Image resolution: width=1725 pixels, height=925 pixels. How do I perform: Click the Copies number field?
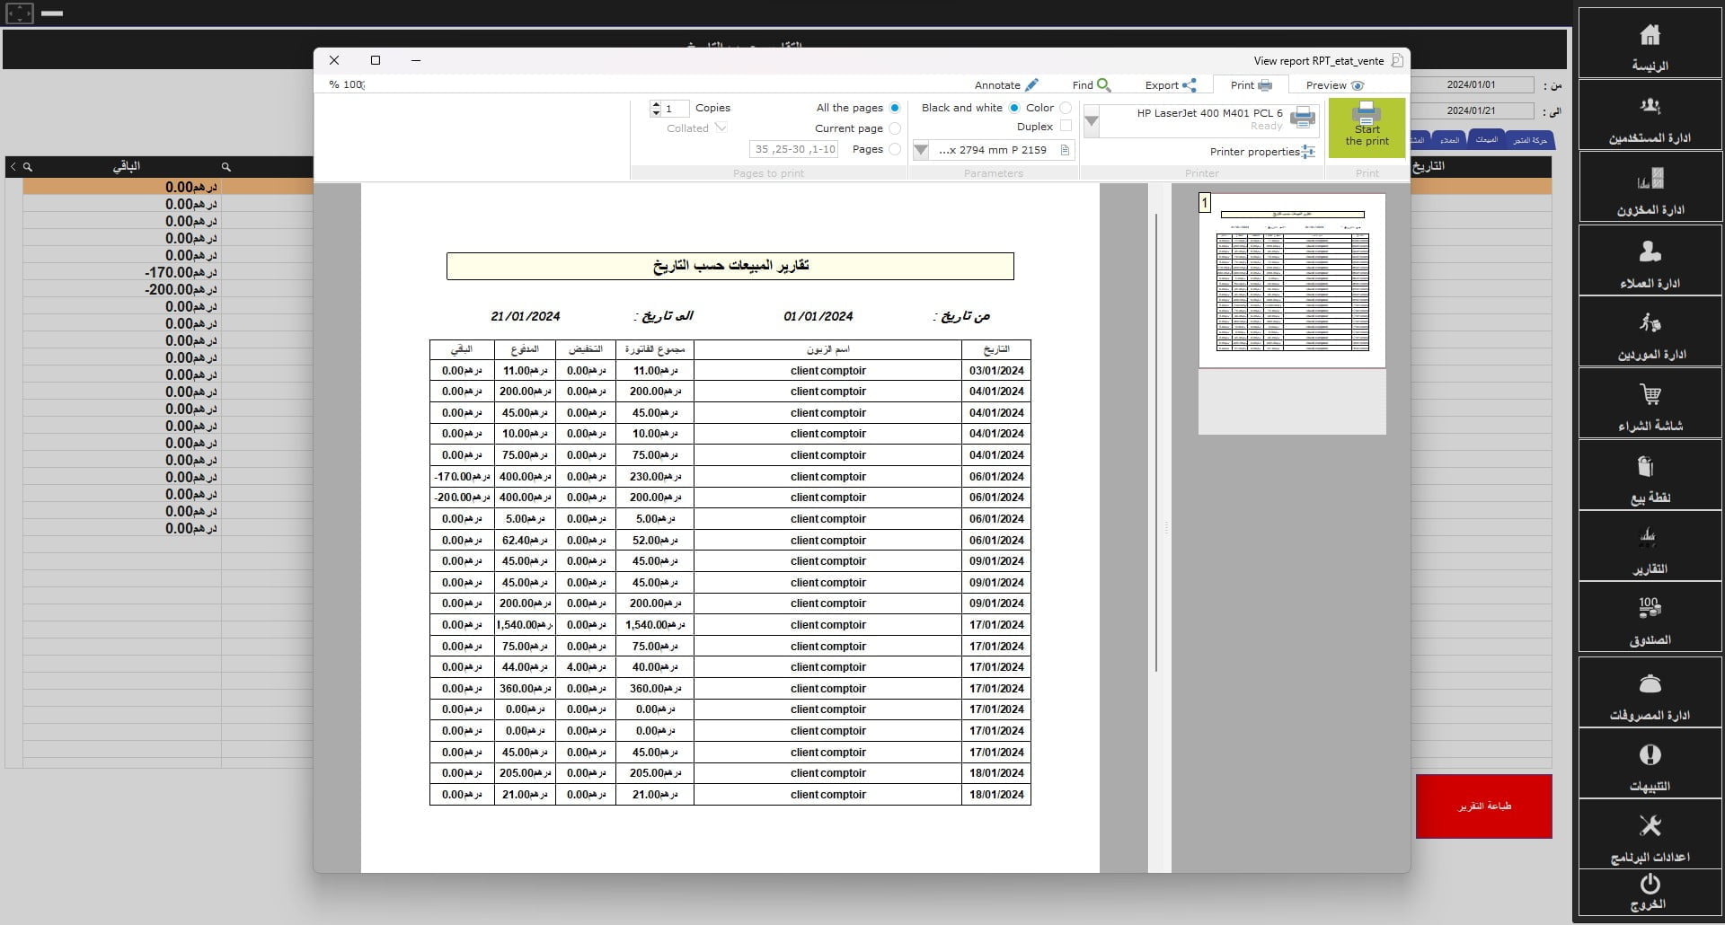point(676,109)
